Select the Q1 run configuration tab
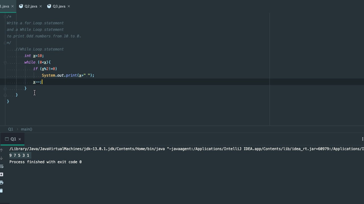 tap(13, 139)
